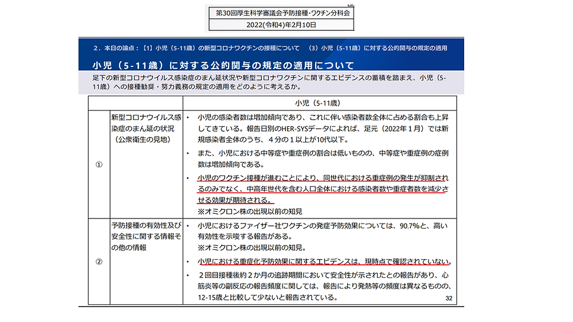Screen dimensions: 573x322
Task: Click the underlined line starting 小児のワクチン接種が進むこと
Action: point(323,178)
